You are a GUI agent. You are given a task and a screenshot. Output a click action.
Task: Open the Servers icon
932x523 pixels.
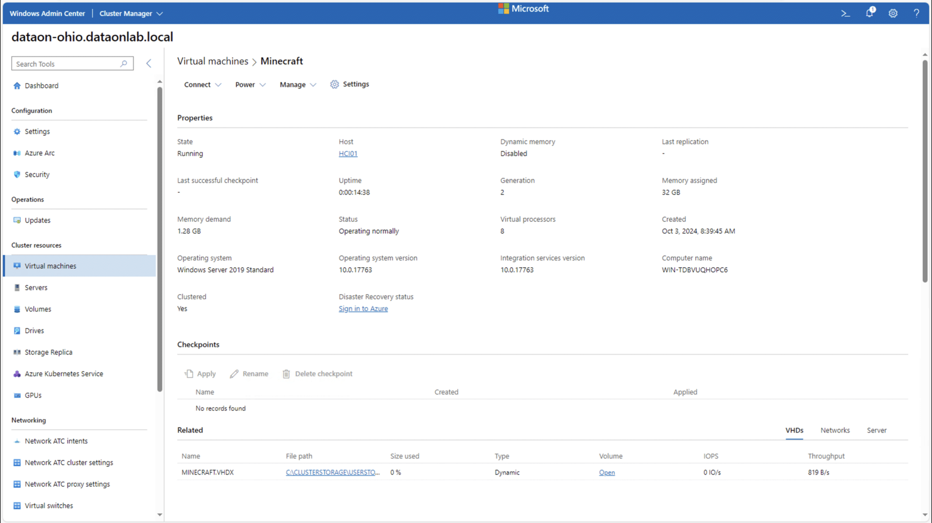pos(17,288)
